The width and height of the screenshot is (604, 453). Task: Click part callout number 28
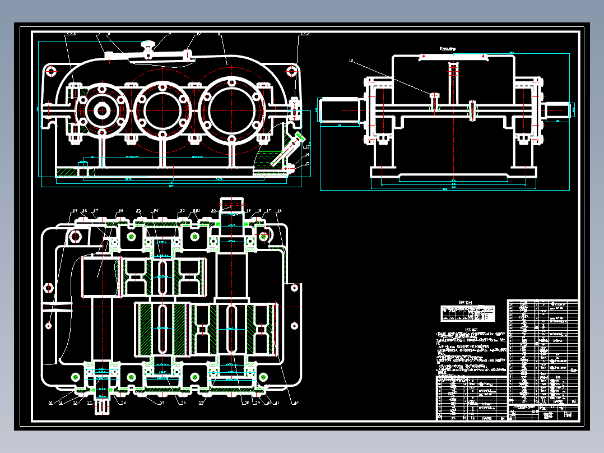[85, 211]
